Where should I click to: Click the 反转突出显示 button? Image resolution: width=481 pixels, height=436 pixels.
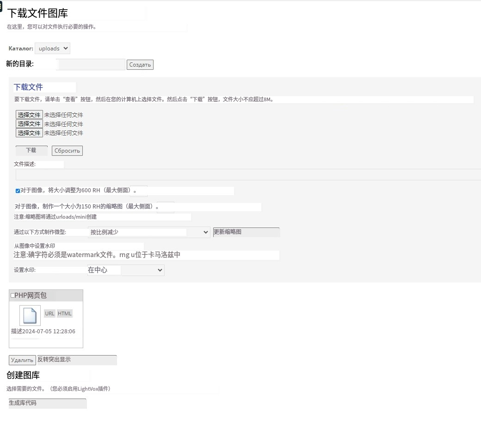77,360
